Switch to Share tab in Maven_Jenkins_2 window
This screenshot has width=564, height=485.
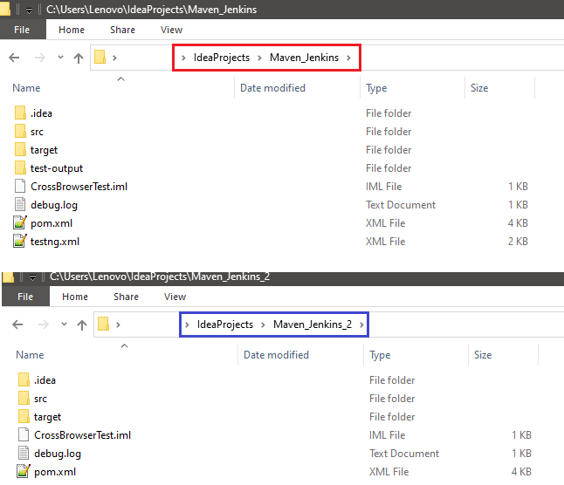[x=127, y=297]
